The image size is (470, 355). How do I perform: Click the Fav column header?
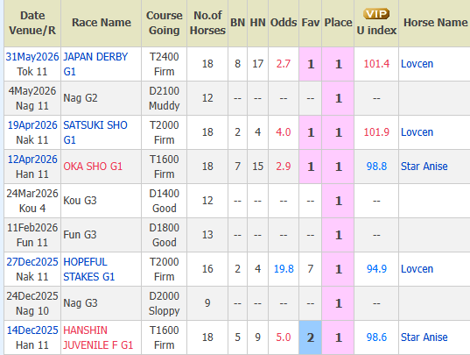click(311, 23)
